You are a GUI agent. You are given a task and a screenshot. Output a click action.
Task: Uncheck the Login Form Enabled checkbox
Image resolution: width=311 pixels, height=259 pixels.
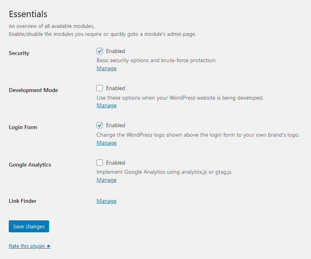[x=100, y=125]
